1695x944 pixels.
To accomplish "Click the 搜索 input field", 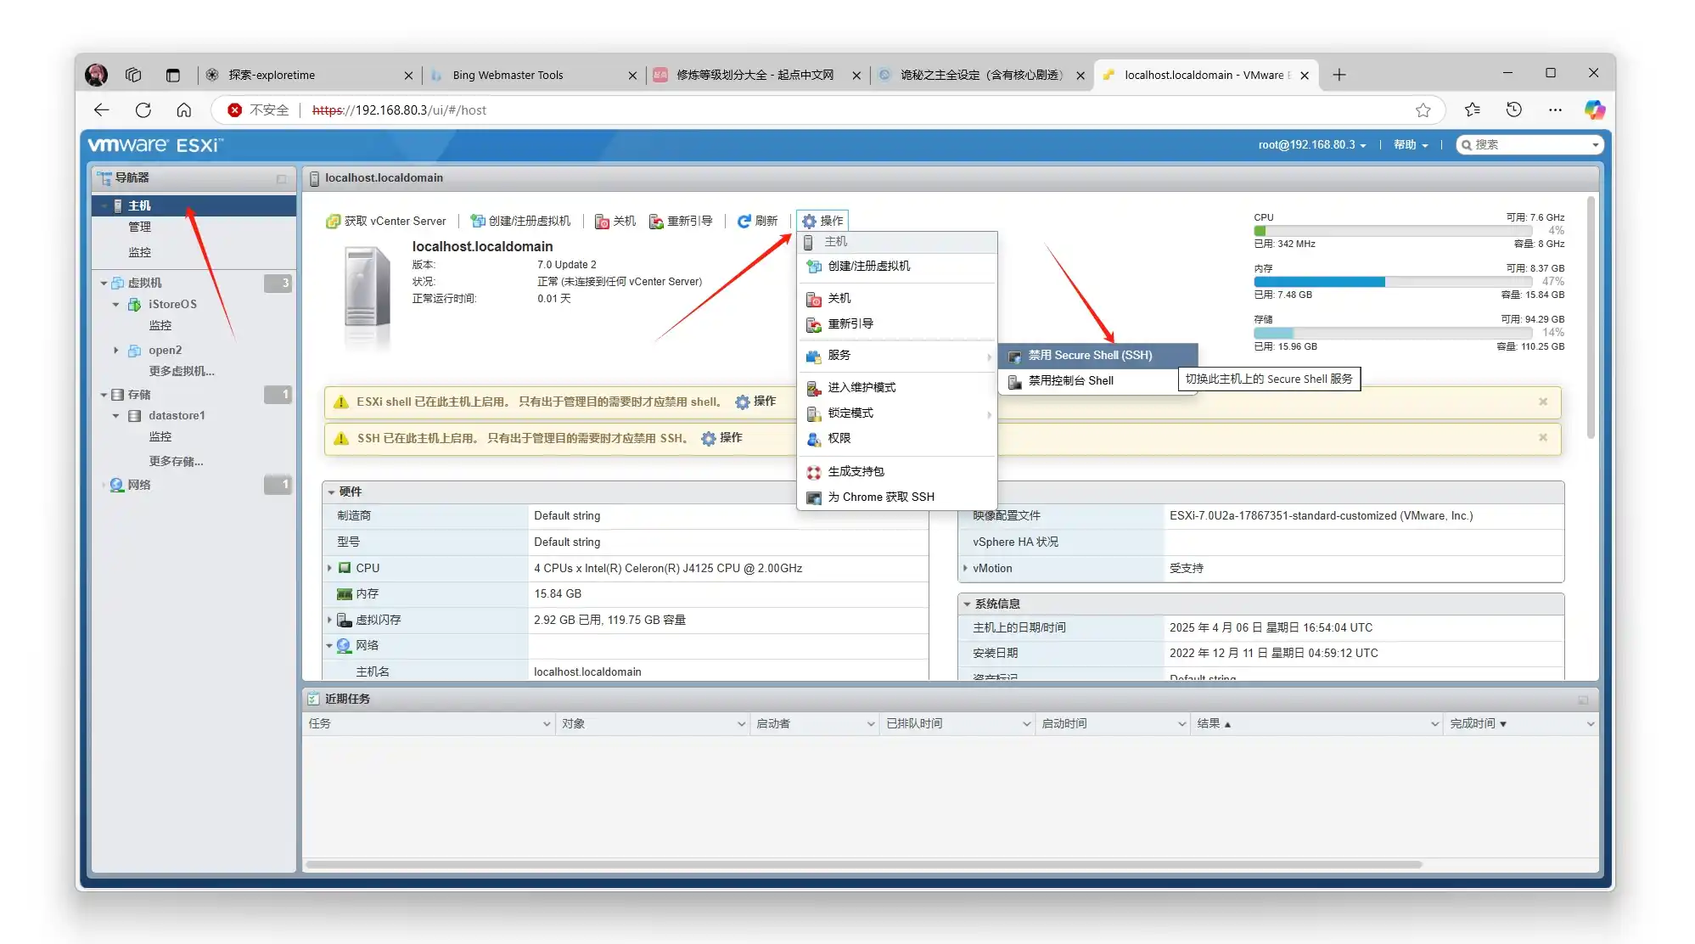I will coord(1529,145).
